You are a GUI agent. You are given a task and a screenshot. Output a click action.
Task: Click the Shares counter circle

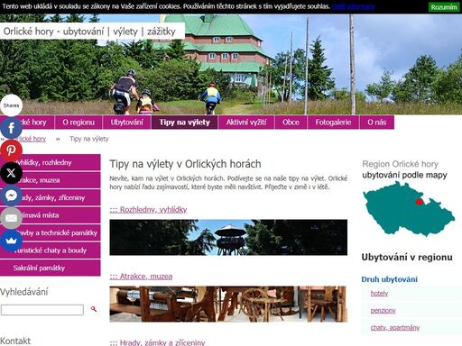point(11,105)
